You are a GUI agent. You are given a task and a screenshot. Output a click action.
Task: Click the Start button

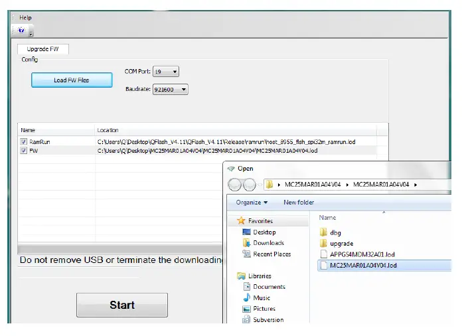click(x=122, y=305)
